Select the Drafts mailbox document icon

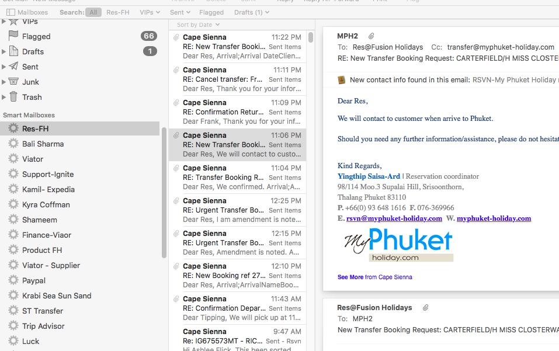click(13, 51)
